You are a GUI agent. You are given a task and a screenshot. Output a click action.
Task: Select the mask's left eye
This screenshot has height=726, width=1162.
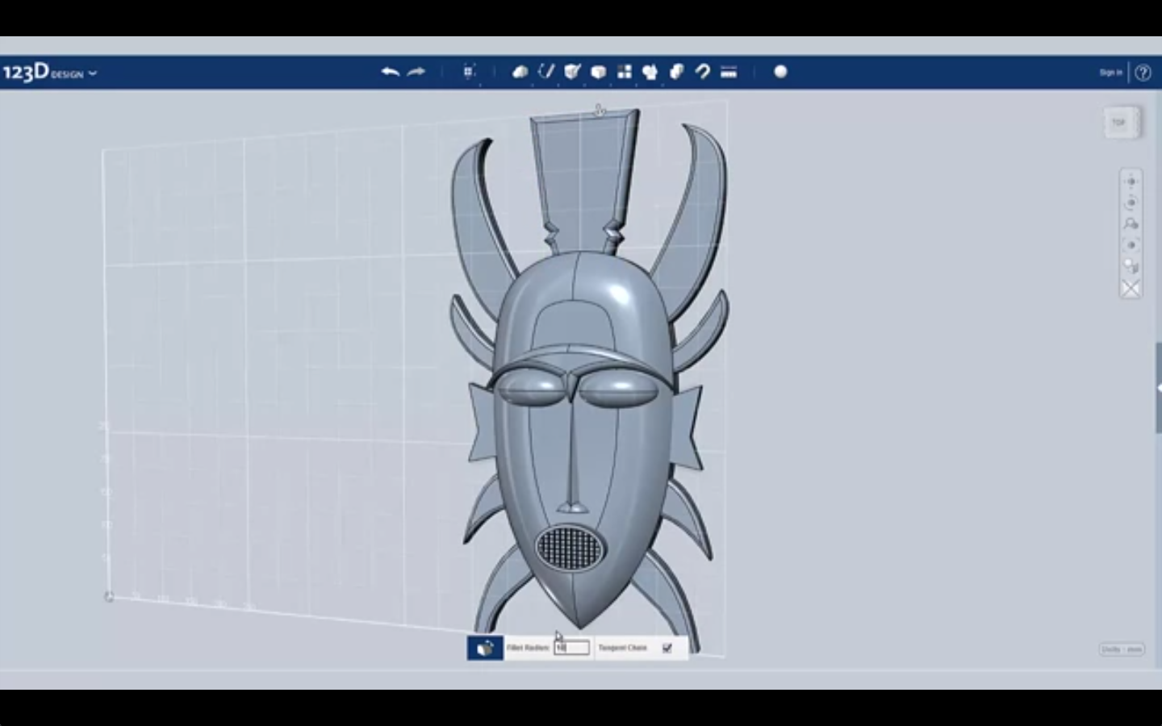(530, 390)
